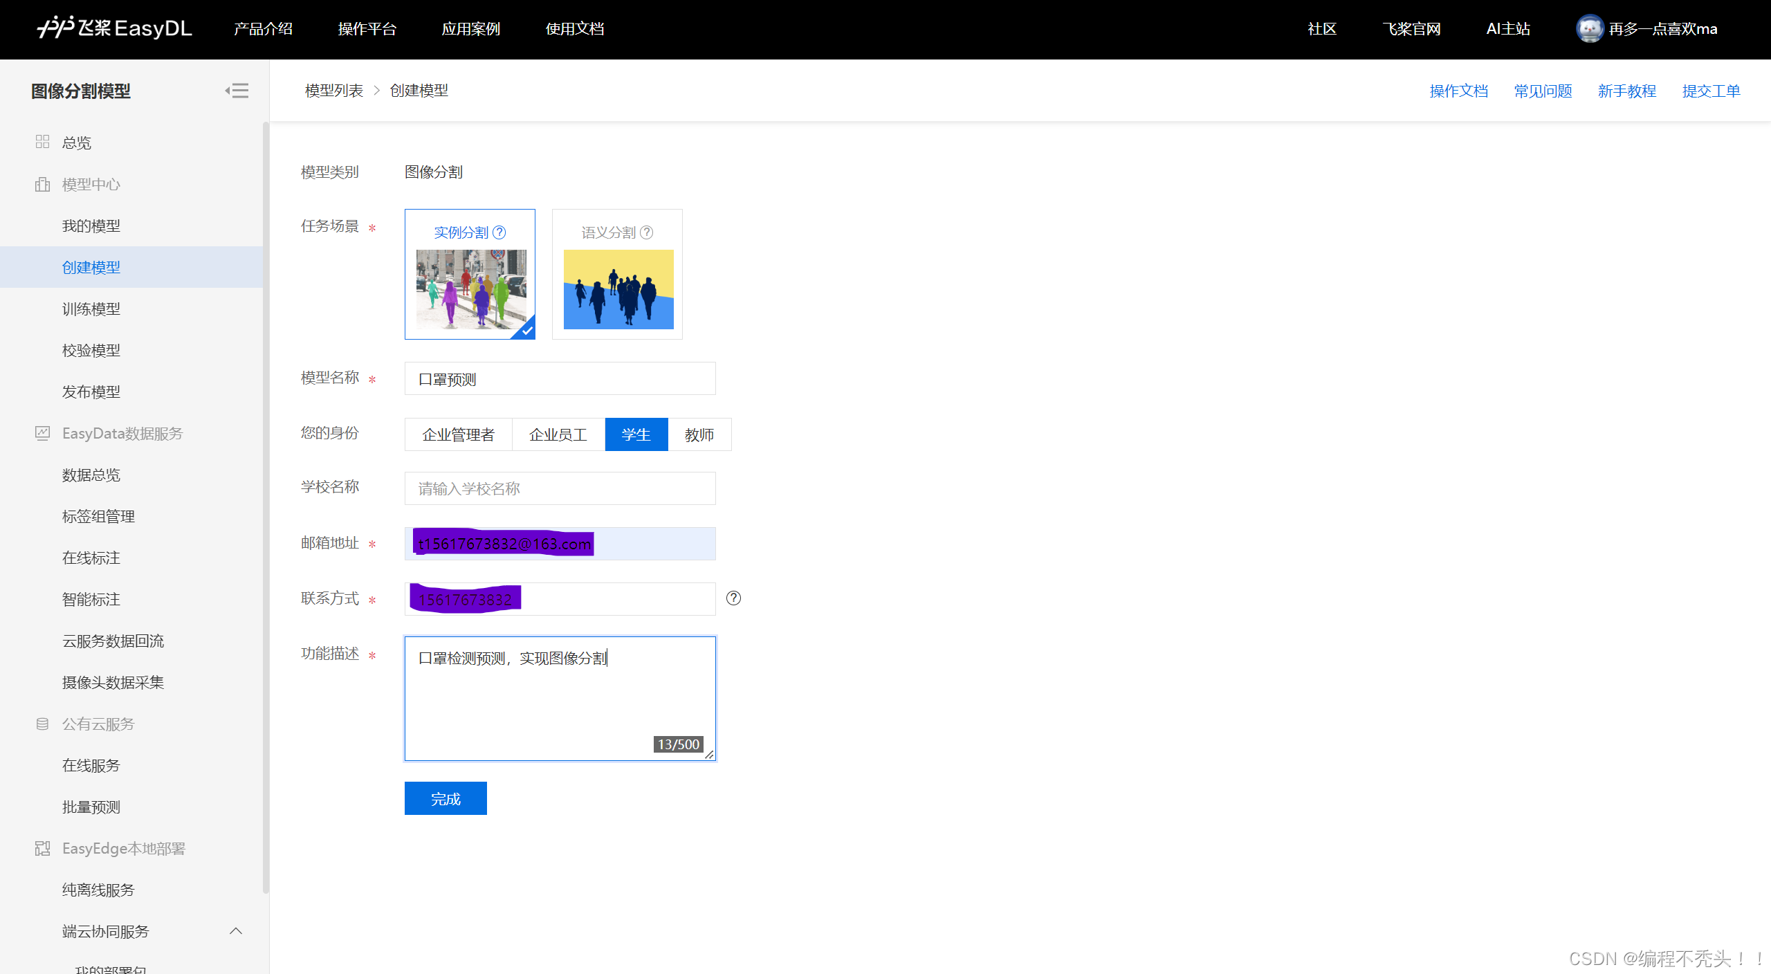The width and height of the screenshot is (1771, 974).
Task: Collapse the sidebar using the menu-fold icon
Action: point(237,91)
